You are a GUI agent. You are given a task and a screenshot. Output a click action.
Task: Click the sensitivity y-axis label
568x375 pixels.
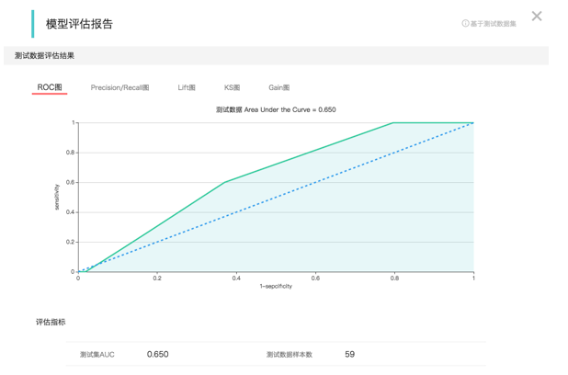point(57,197)
